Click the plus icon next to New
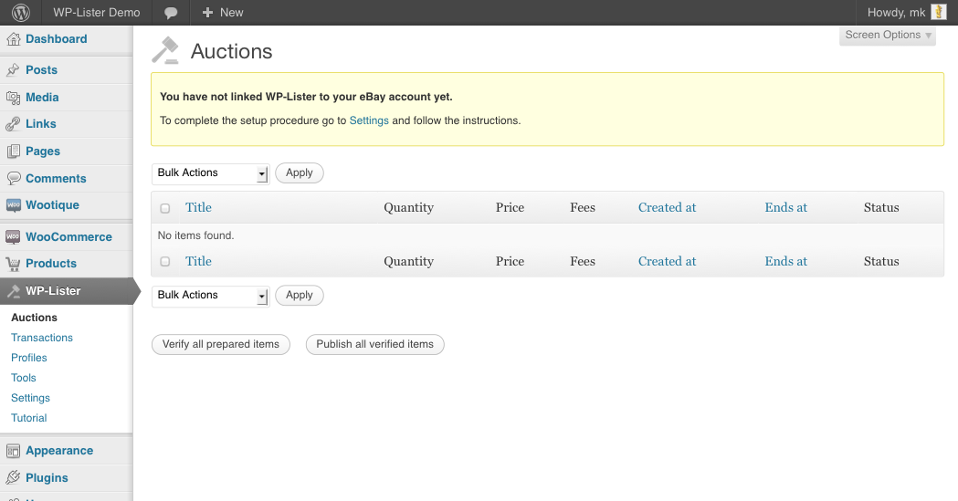 point(207,12)
